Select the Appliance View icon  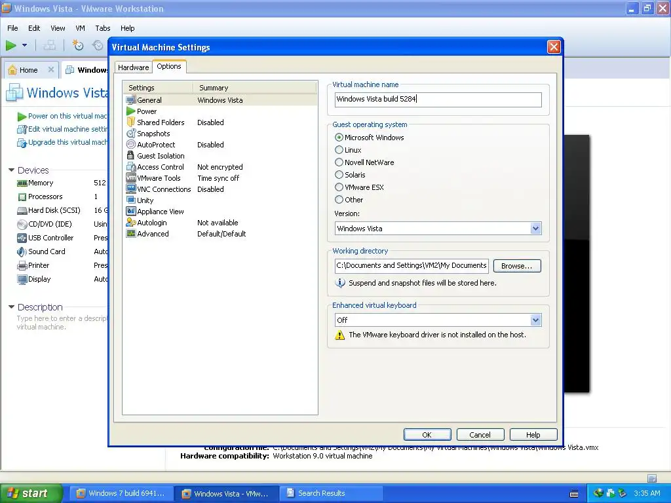coord(131,212)
